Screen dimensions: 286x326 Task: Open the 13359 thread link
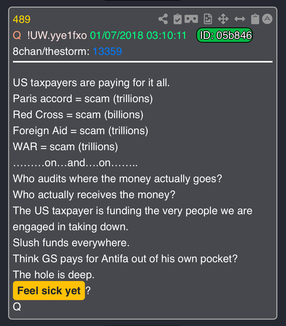107,51
